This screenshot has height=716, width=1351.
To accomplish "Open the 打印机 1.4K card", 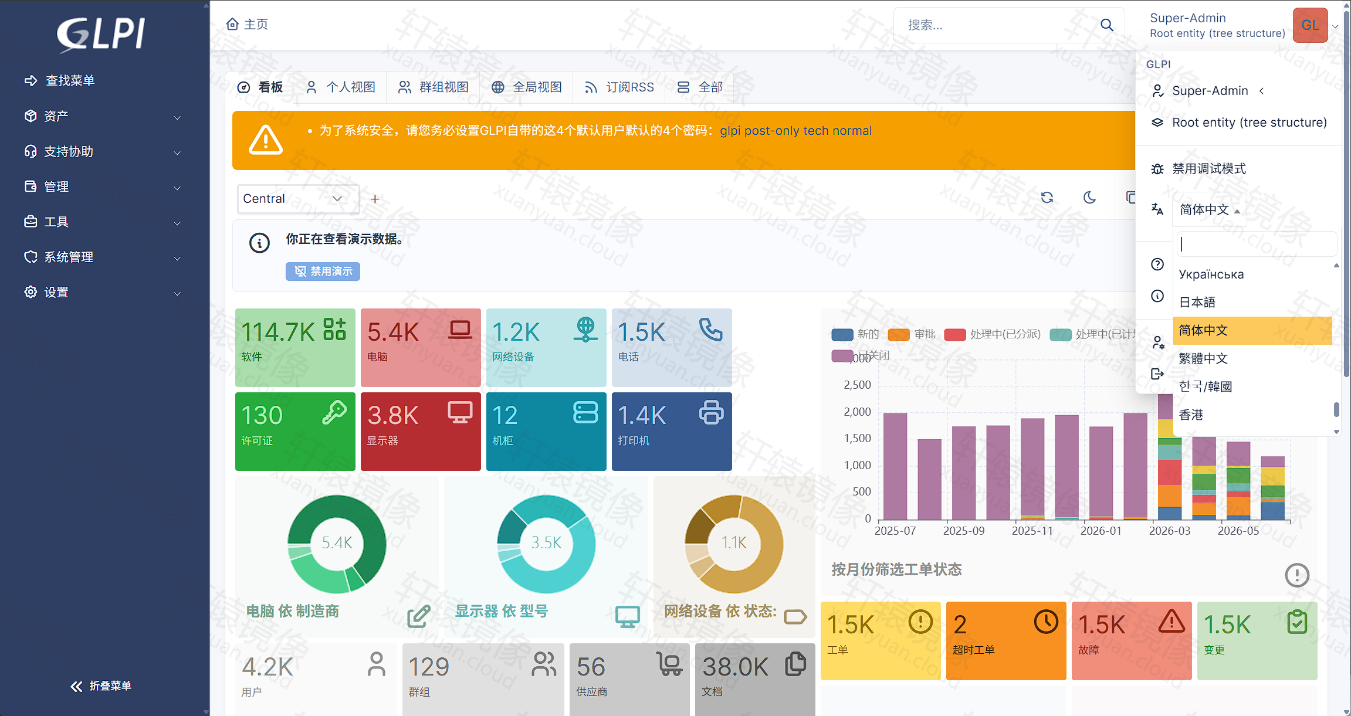I will tap(672, 431).
